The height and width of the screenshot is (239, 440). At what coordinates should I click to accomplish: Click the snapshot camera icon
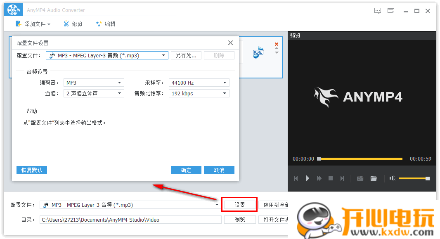coord(360,178)
